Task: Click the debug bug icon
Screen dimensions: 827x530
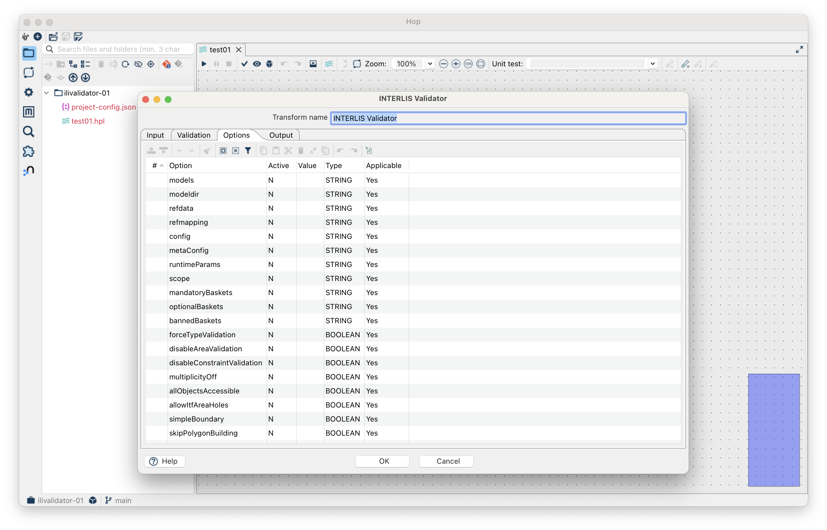Action: point(270,64)
